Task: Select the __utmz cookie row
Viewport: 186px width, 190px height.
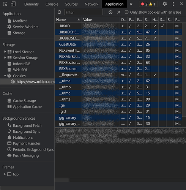Action: pos(118,99)
